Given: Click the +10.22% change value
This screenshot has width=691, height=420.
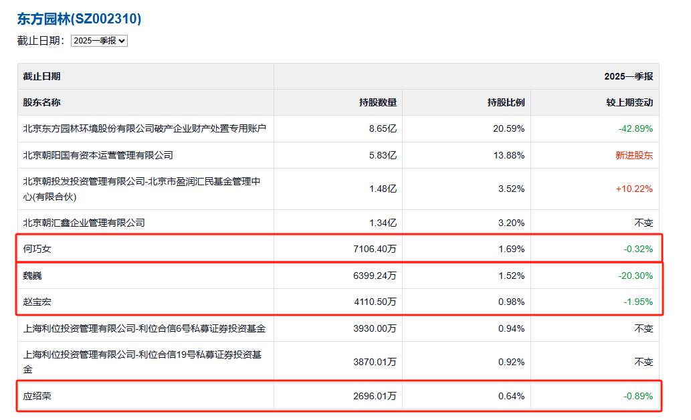Looking at the screenshot, I should pos(634,189).
